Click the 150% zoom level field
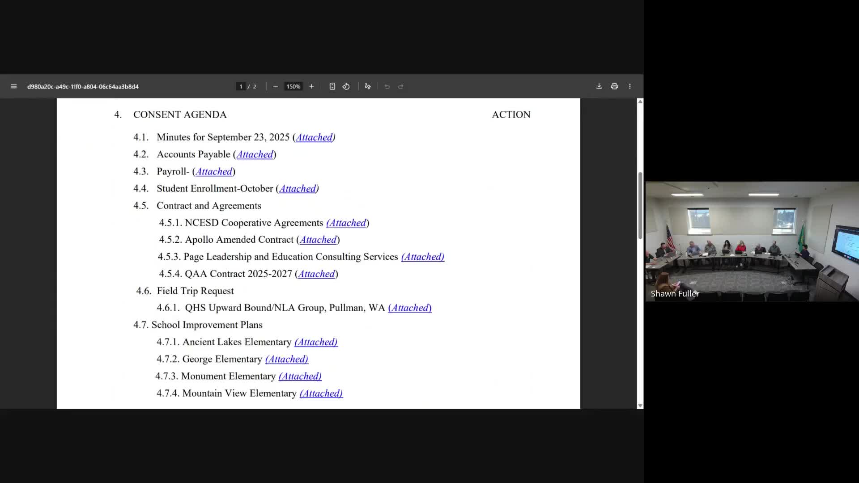Screen dimensions: 859x483 pos(293,86)
